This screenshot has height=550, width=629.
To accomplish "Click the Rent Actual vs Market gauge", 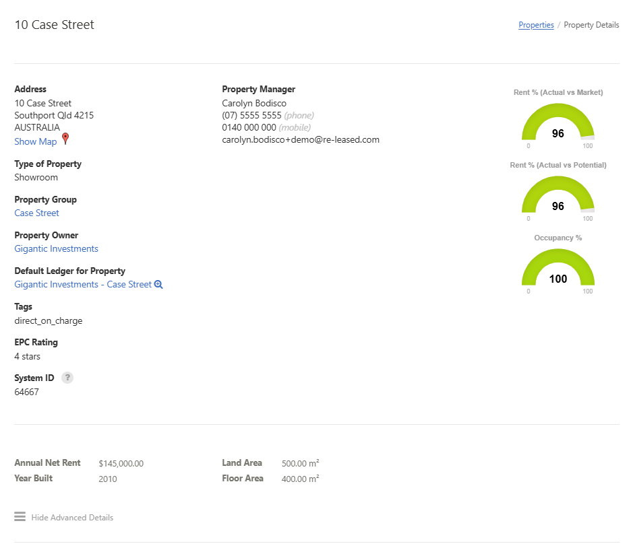I will (x=558, y=125).
